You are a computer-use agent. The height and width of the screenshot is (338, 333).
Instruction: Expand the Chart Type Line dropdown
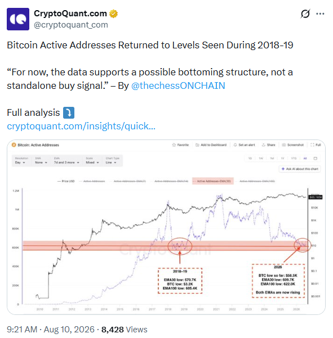tap(113, 161)
